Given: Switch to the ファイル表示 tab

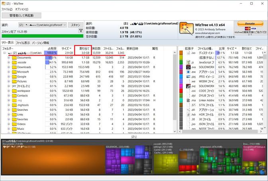Looking at the screenshot, I should (x=23, y=42).
